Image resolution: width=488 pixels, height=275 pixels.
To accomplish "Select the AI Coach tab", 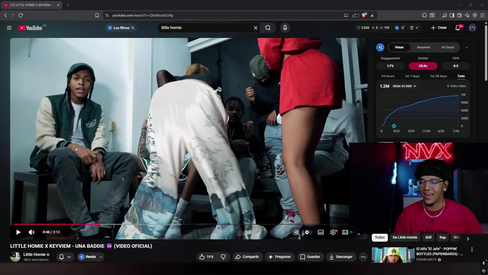I will [448, 47].
